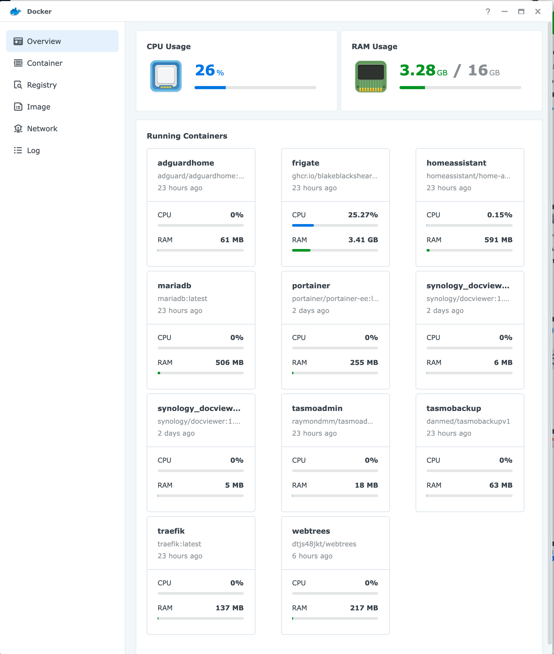Click the vertical scrollbar on the right edge
The image size is (554, 654).
(x=550, y=333)
